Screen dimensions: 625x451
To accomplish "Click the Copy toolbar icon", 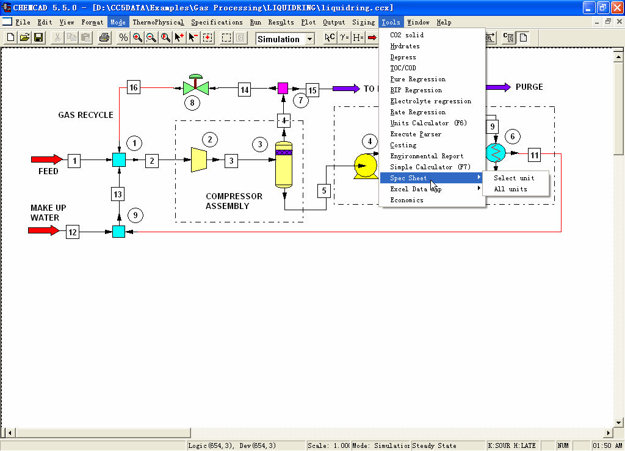I will (x=72, y=37).
